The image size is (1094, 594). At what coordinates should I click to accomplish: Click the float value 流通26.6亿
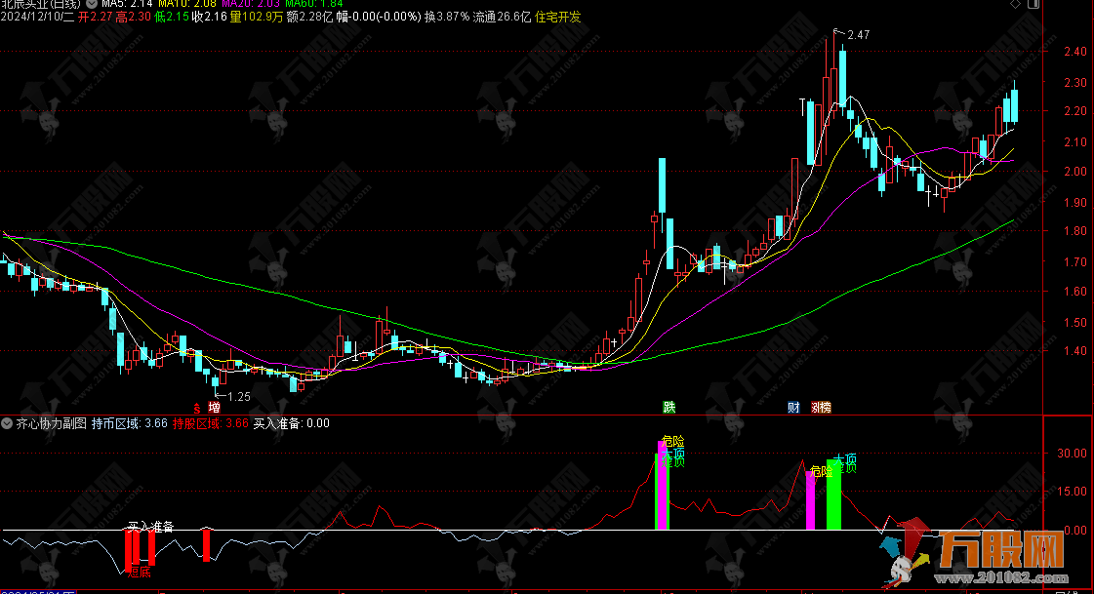(x=503, y=17)
